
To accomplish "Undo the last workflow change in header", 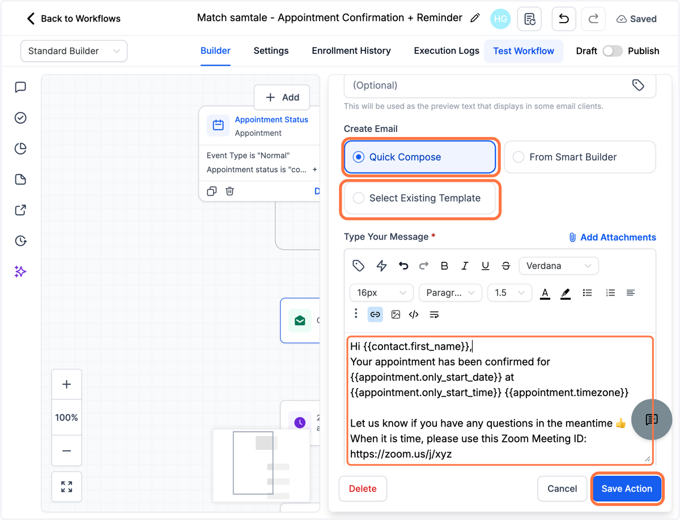I will (564, 19).
